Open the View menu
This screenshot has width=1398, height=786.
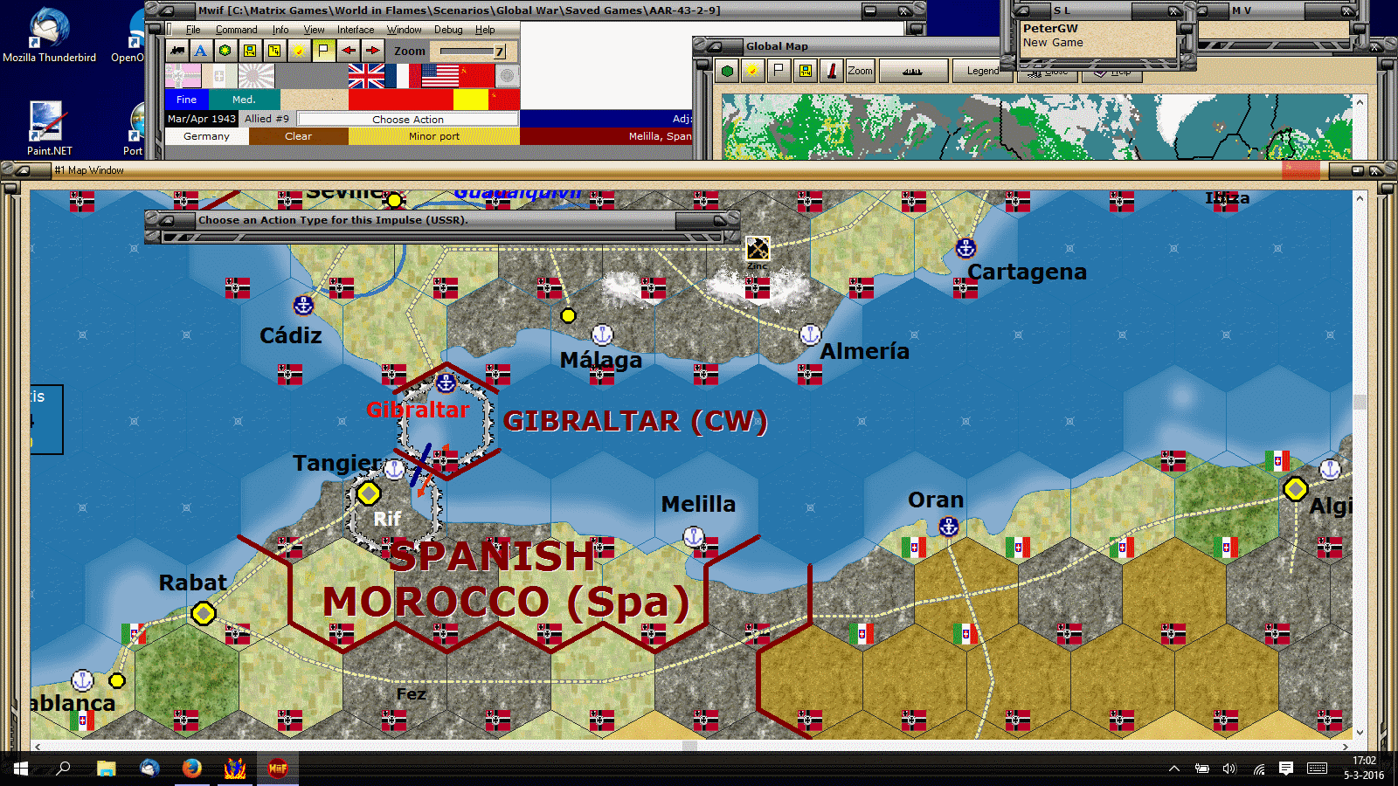[x=314, y=30]
